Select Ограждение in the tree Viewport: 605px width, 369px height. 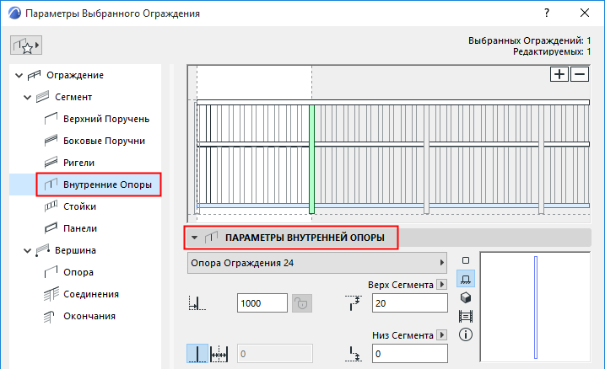75,75
